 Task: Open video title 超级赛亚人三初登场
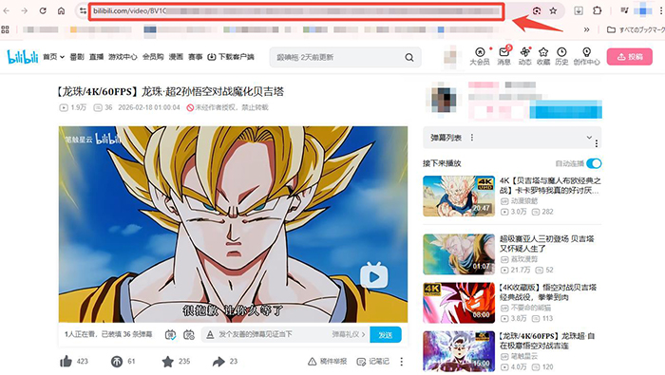tap(547, 244)
